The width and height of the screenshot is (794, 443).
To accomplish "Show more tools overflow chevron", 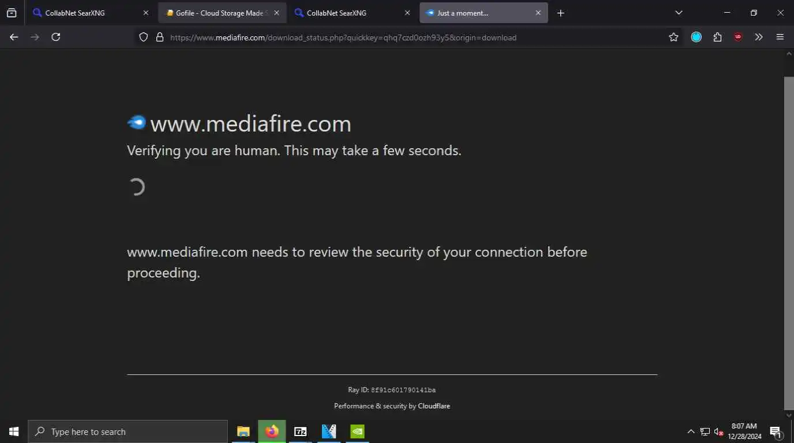I will click(759, 37).
